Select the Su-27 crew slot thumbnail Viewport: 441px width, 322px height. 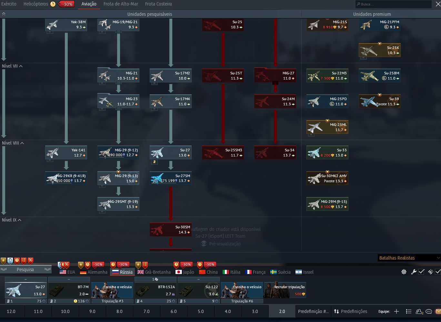[x=26, y=290]
